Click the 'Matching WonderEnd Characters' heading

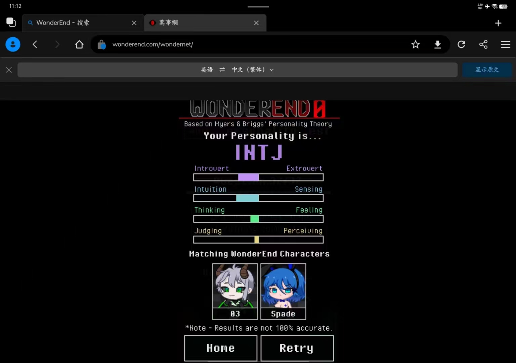pos(259,254)
